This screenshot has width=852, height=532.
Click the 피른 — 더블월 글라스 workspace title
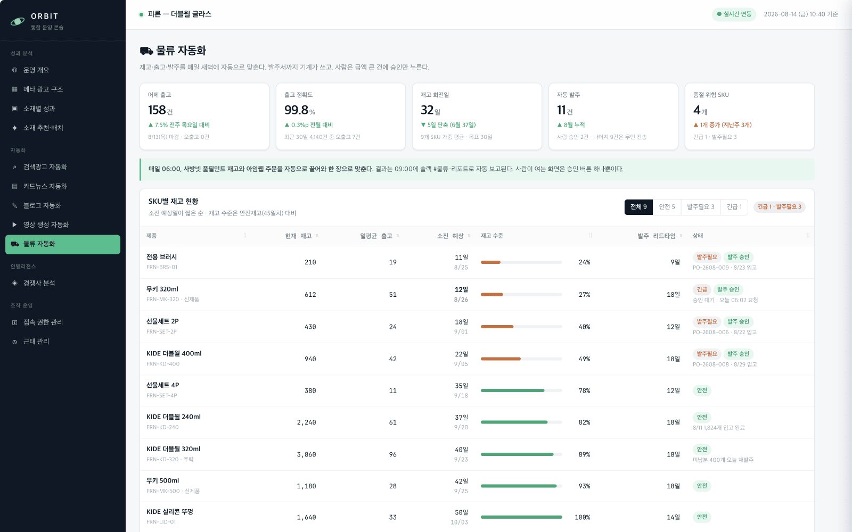pyautogui.click(x=179, y=14)
